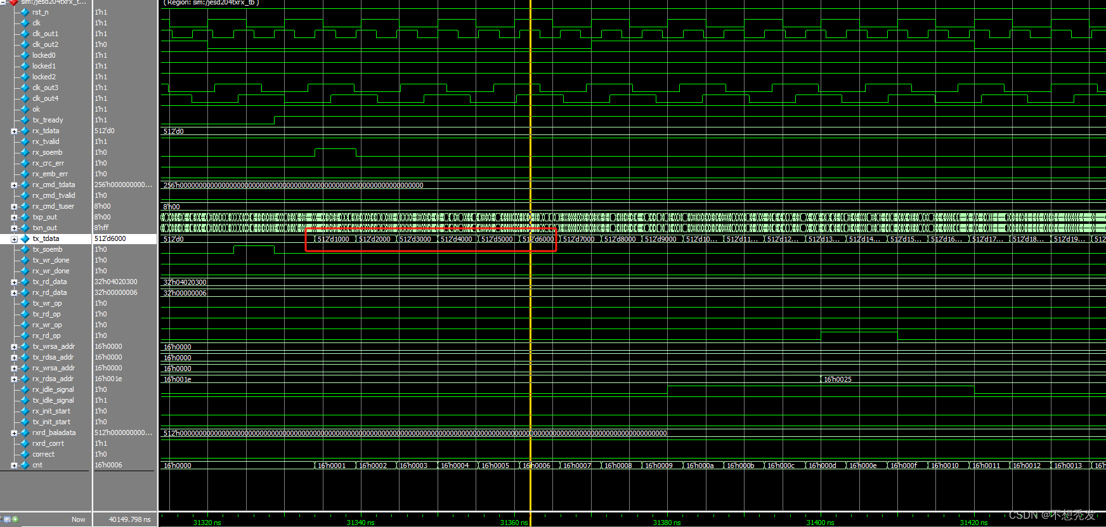Select the clk_out1 signal icon
The image size is (1106, 527).
coord(25,34)
